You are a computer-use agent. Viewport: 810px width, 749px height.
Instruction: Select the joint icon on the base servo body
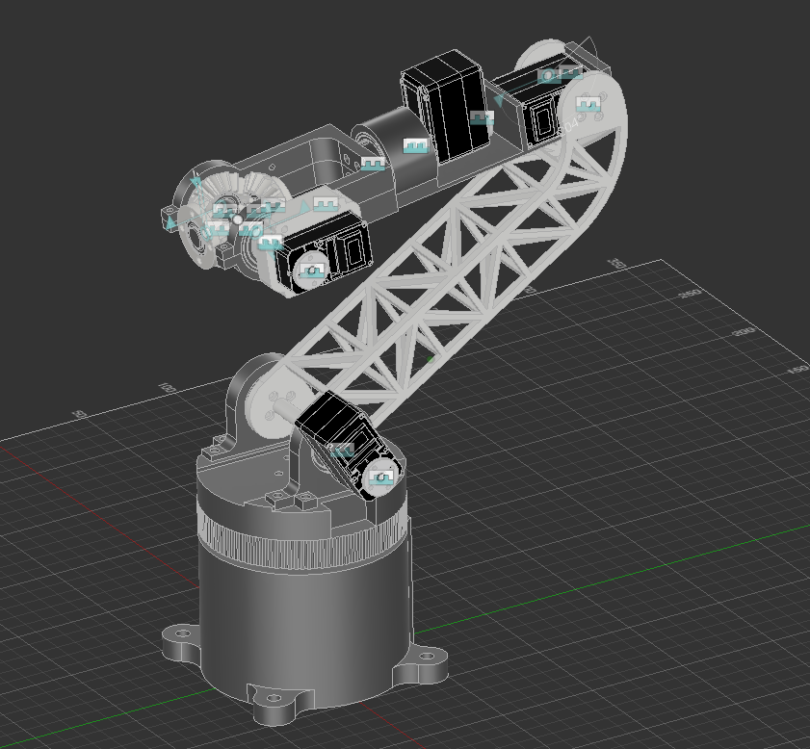[342, 451]
